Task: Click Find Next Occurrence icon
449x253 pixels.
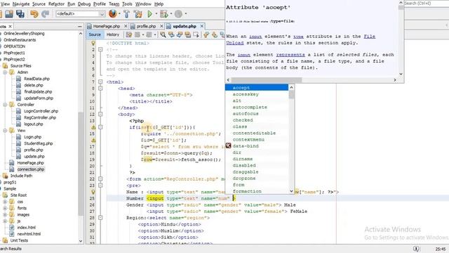Action: (180, 34)
